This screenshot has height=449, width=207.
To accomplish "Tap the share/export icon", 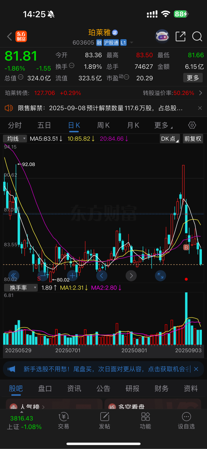I will (x=180, y=36).
